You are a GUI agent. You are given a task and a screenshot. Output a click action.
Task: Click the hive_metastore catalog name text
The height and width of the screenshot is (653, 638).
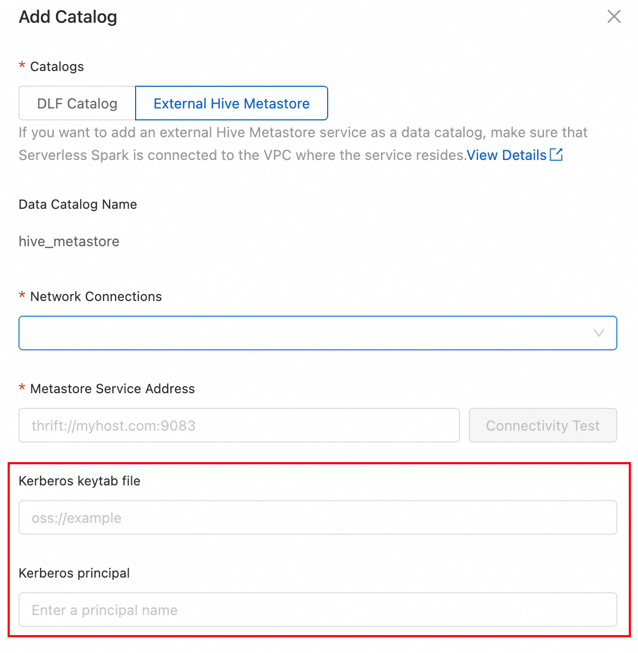[69, 241]
